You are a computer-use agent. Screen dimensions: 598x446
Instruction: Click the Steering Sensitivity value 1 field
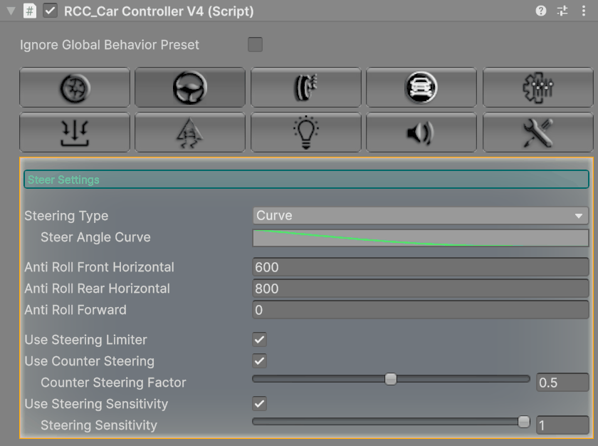tap(562, 425)
